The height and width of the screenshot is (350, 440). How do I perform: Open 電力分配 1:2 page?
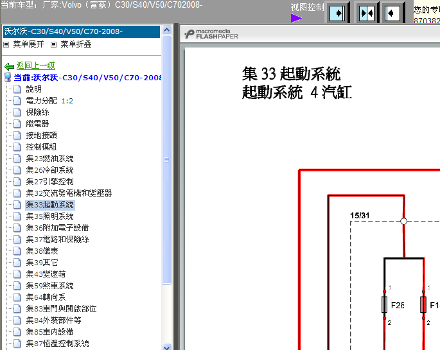pyautogui.click(x=49, y=101)
